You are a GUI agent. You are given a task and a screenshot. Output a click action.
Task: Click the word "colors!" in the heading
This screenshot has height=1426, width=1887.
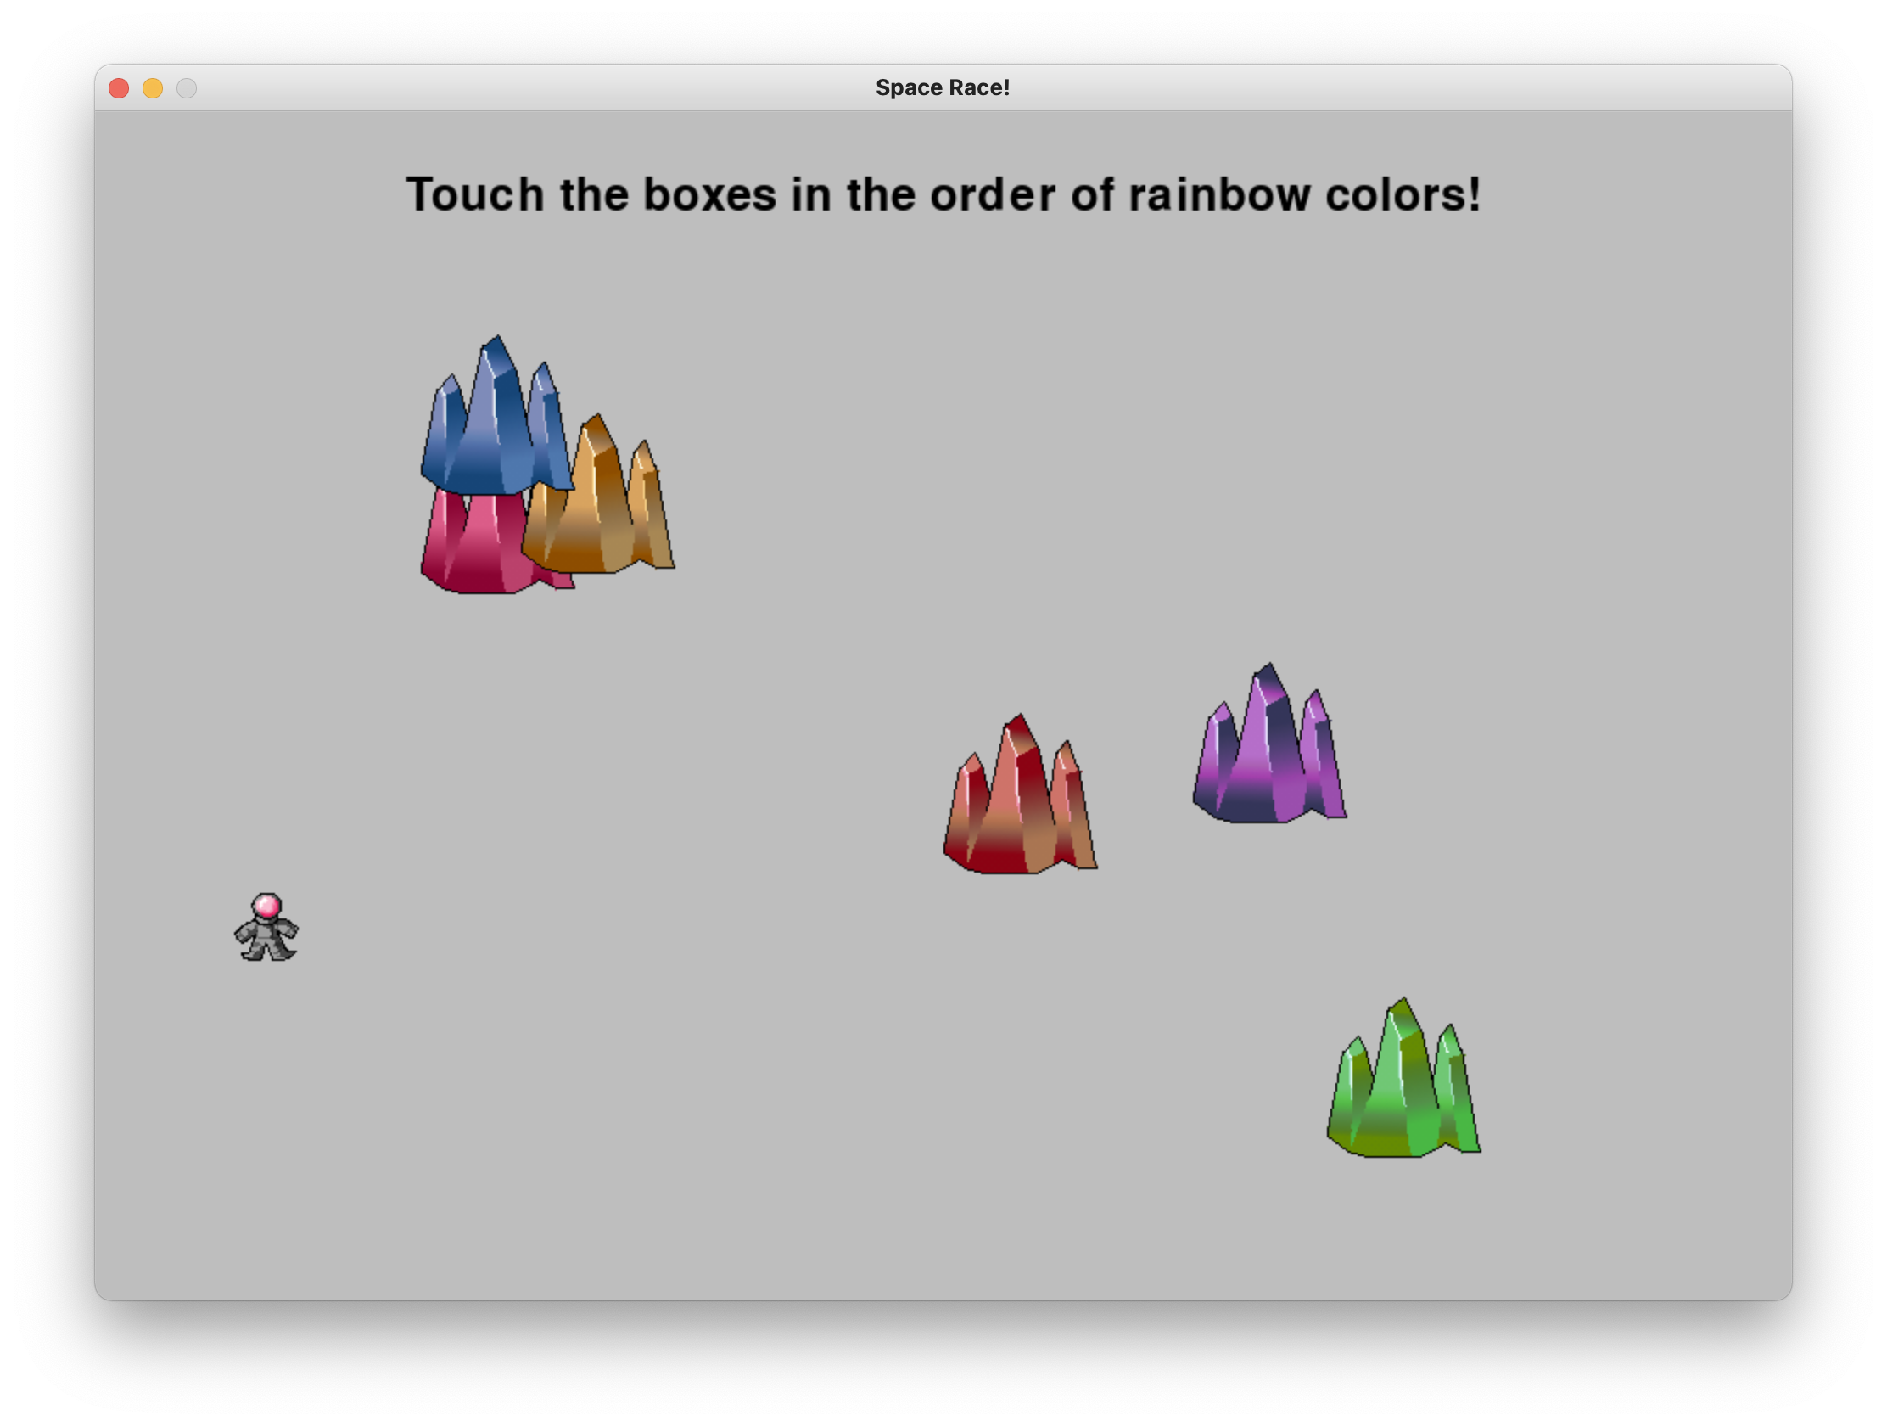[x=1402, y=194]
